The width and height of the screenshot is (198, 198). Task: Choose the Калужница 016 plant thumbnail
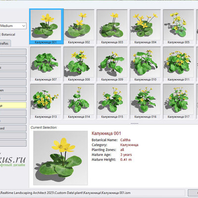click(x=145, y=101)
